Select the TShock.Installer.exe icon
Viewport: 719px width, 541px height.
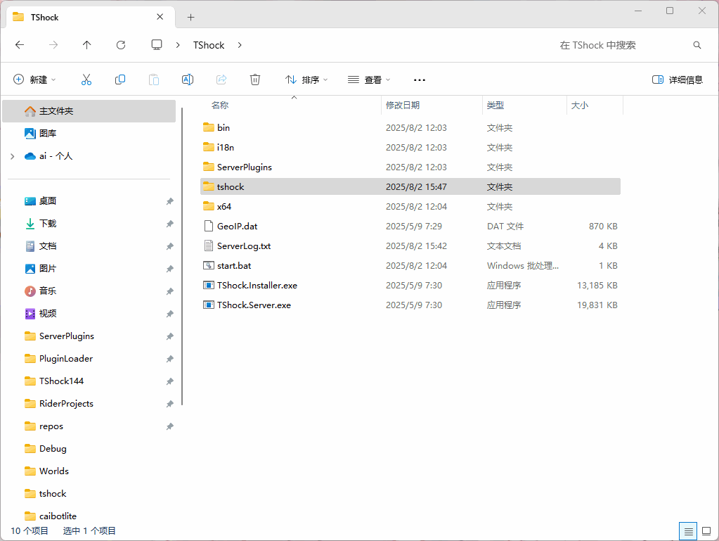[209, 286]
